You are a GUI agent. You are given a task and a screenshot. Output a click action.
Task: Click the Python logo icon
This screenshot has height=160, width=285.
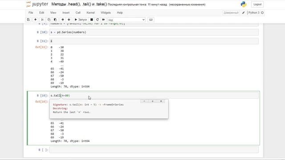click(x=244, y=4)
